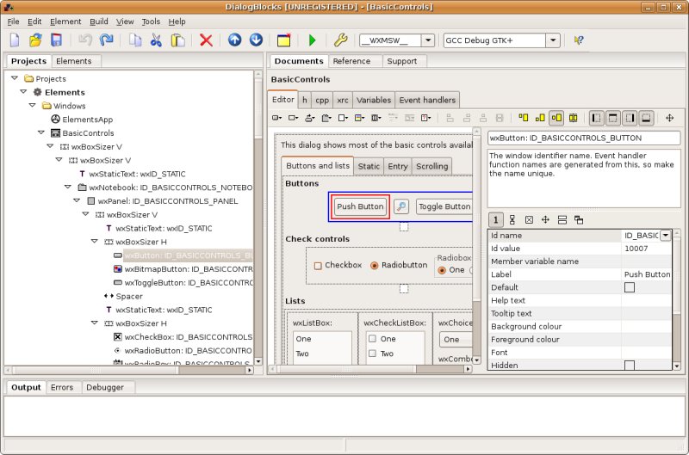This screenshot has height=455, width=689.
Task: Click the properties title field wxButton: ID_BASICCONTROLS_BUTTON
Action: point(584,138)
